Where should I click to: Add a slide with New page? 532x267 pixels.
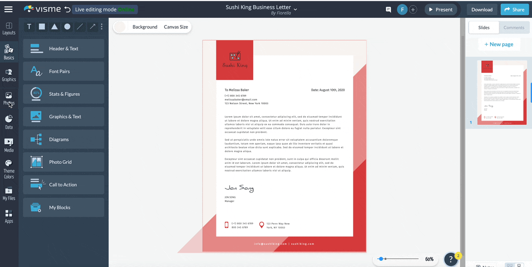click(499, 44)
